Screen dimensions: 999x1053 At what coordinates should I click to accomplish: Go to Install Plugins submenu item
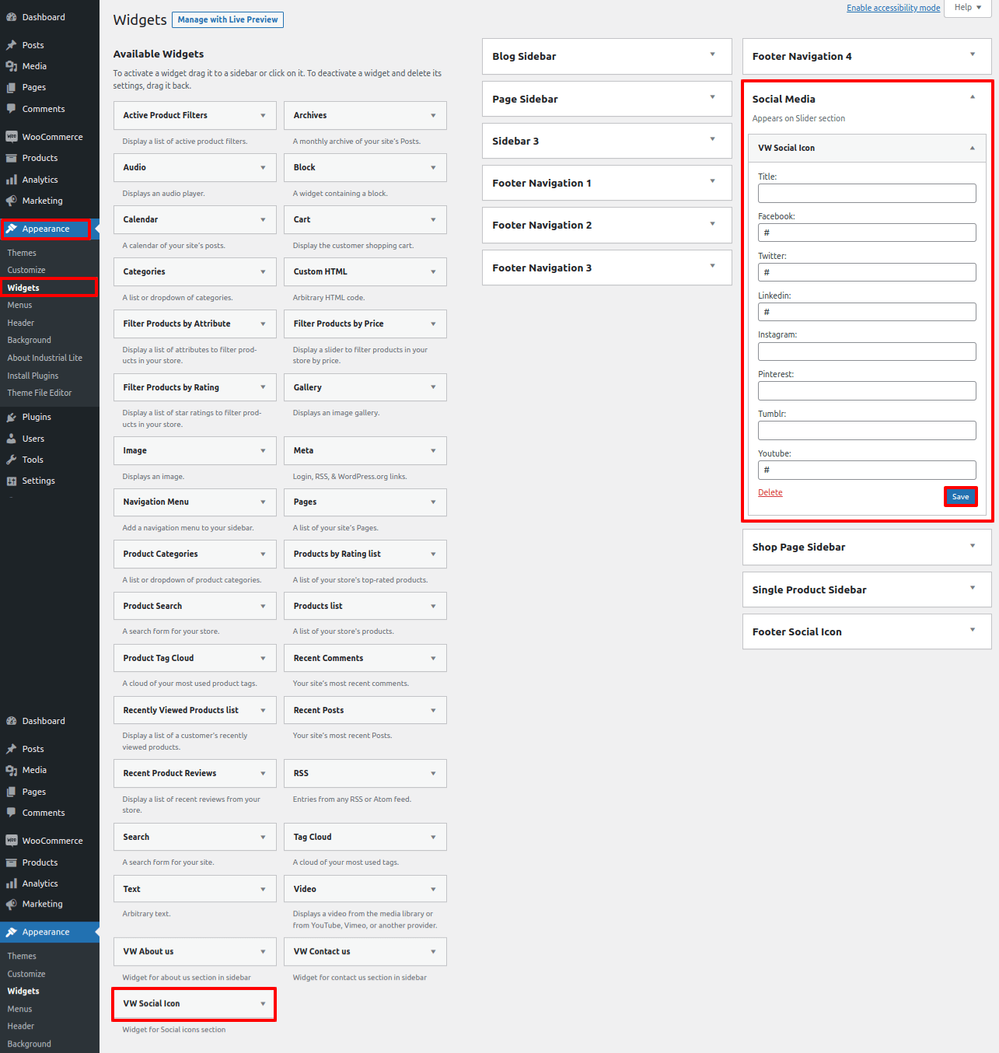pos(33,376)
